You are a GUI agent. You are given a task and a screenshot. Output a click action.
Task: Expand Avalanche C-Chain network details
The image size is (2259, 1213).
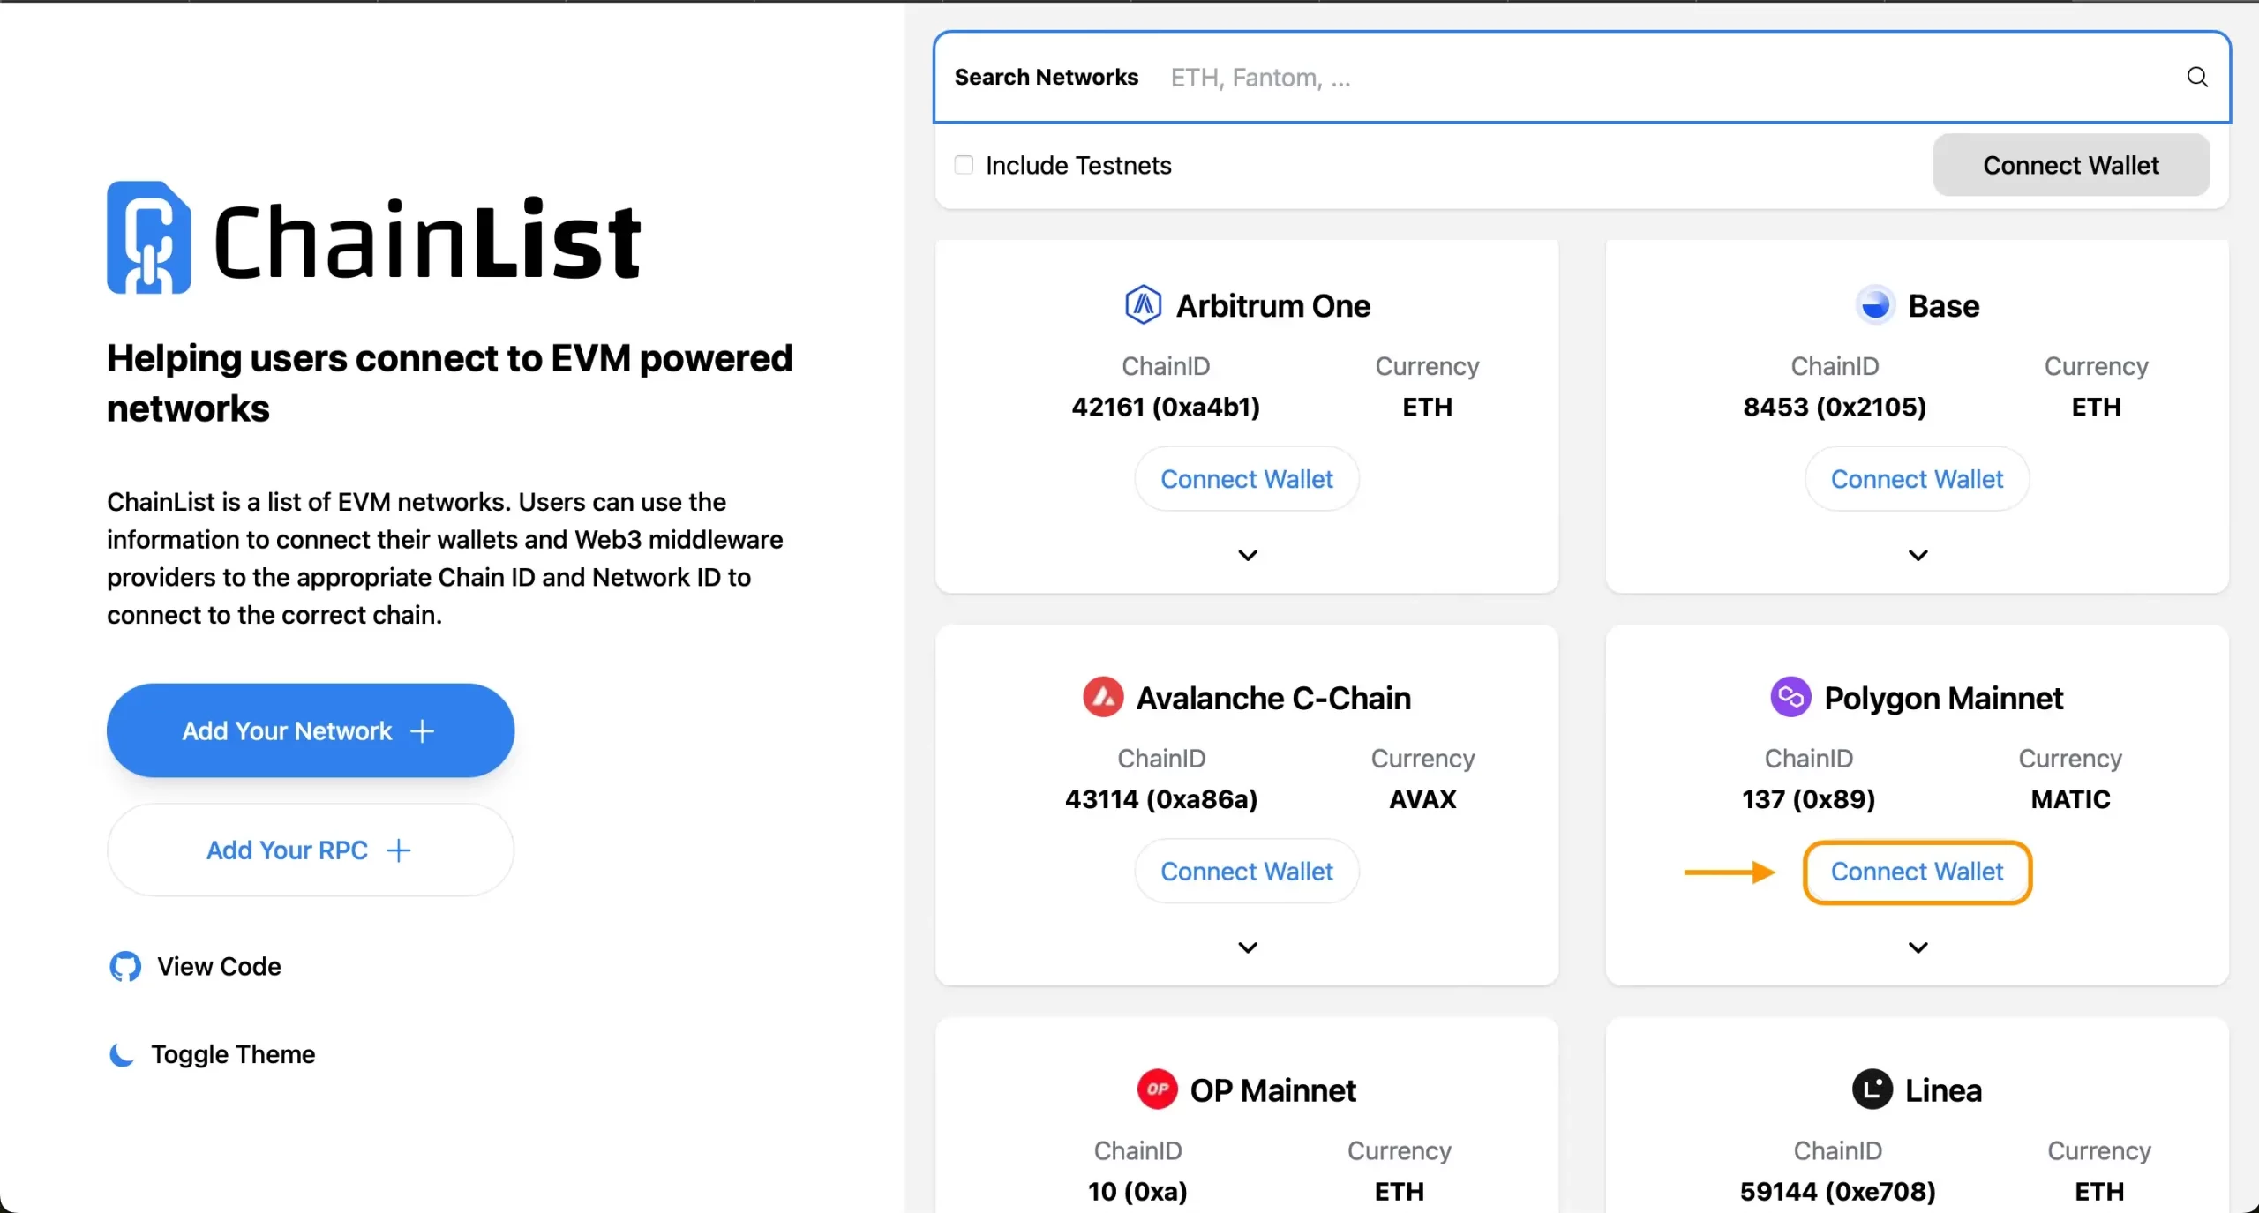[x=1249, y=947]
